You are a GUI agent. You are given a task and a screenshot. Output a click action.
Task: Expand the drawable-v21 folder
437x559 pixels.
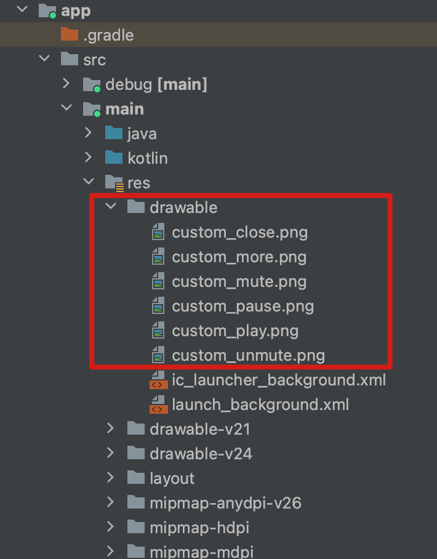[111, 428]
